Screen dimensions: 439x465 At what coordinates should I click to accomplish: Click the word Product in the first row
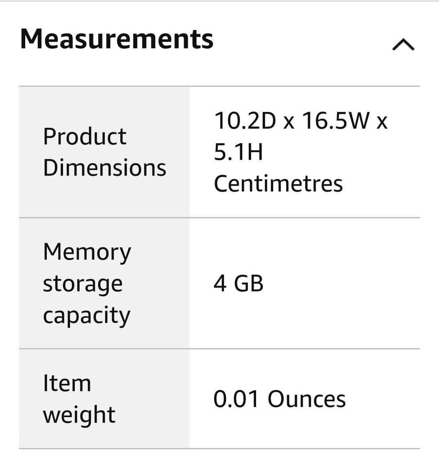(85, 137)
